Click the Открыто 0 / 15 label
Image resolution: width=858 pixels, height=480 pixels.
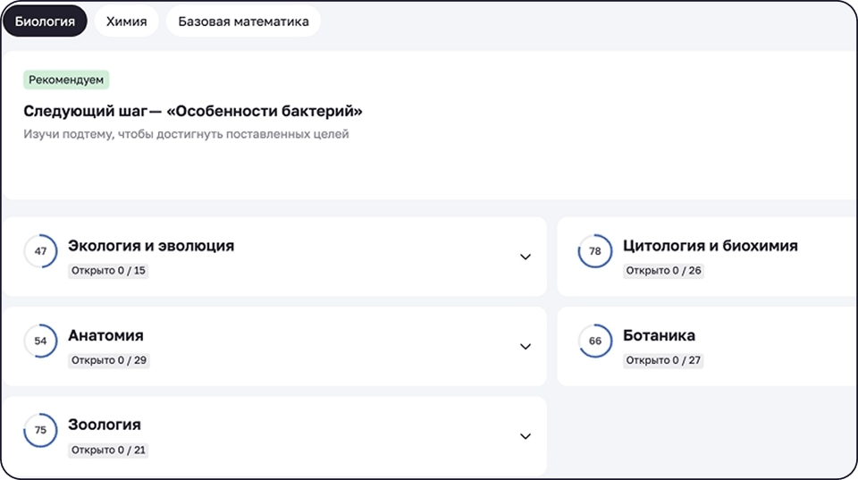(x=108, y=271)
